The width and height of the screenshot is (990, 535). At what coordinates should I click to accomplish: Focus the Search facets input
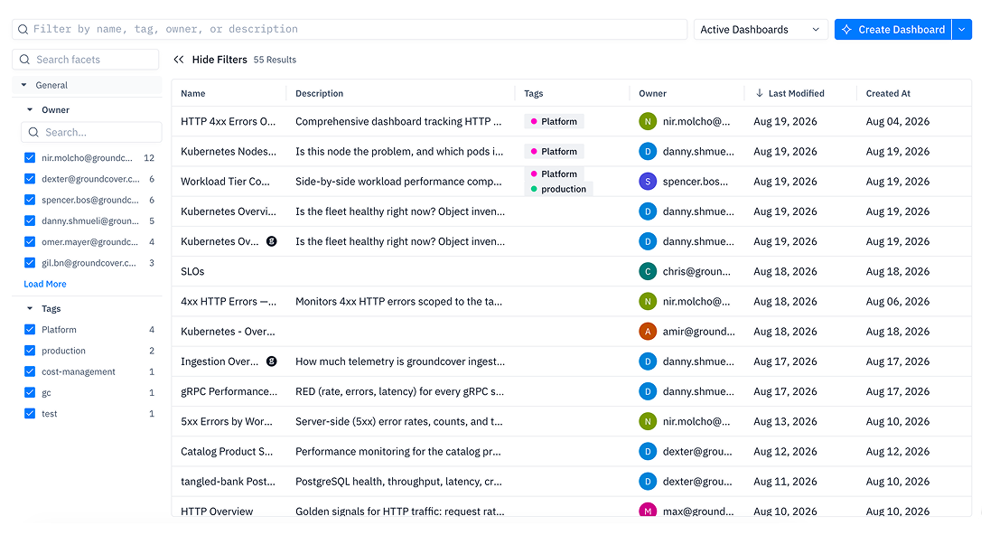(85, 60)
